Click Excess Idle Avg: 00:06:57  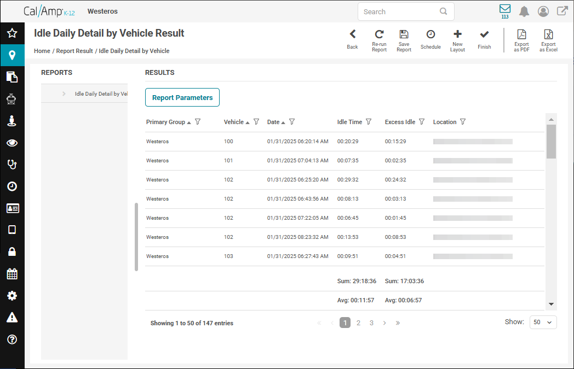click(403, 300)
